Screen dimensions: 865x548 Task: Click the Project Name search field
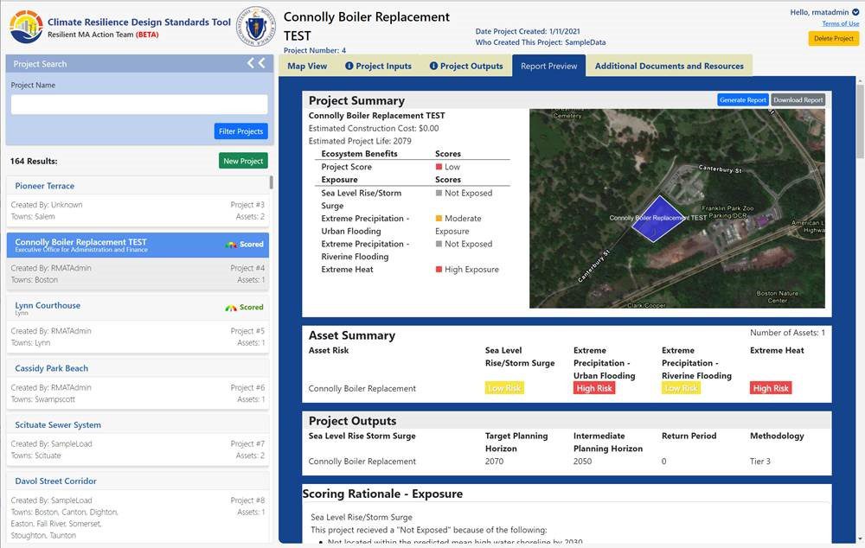(139, 105)
